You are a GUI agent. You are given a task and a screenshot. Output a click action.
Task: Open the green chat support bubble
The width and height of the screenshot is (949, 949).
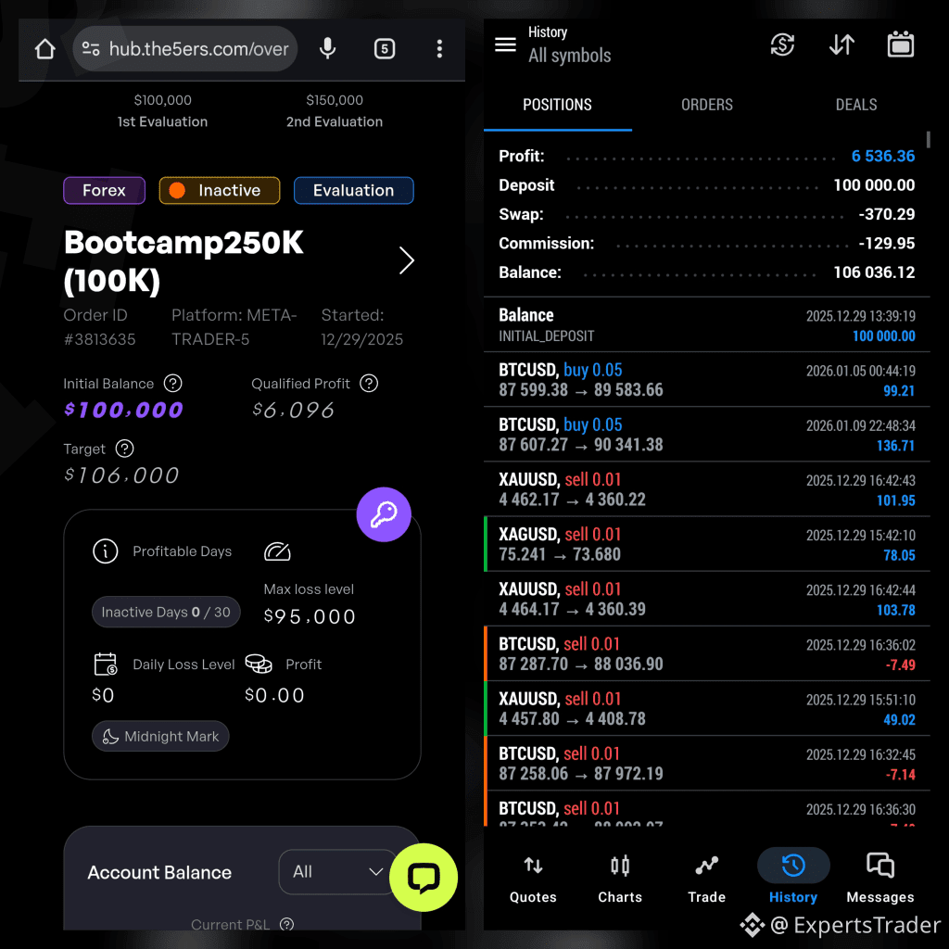[x=424, y=877]
